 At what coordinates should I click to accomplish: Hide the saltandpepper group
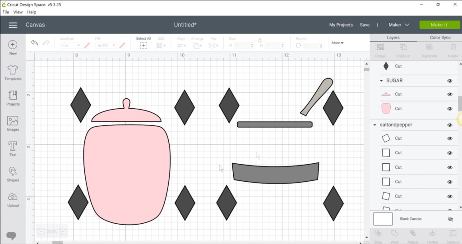(450, 125)
